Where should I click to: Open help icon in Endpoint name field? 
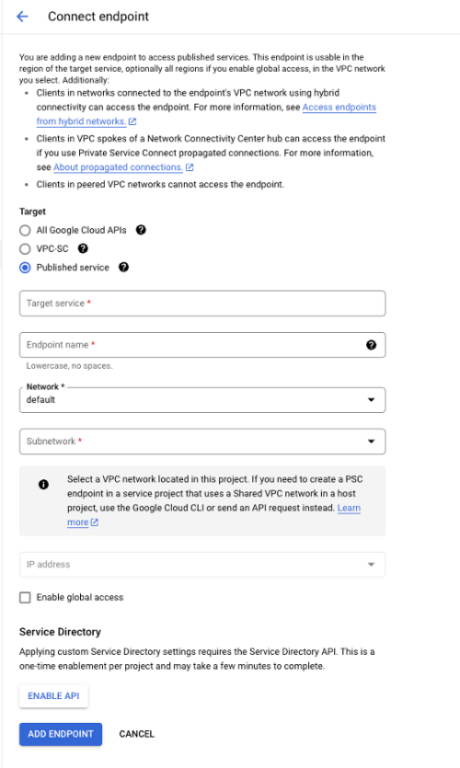pos(372,345)
